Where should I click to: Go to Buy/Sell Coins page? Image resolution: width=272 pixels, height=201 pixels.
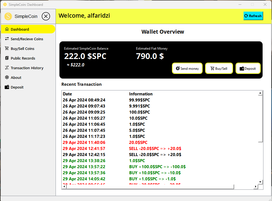tap(28, 49)
